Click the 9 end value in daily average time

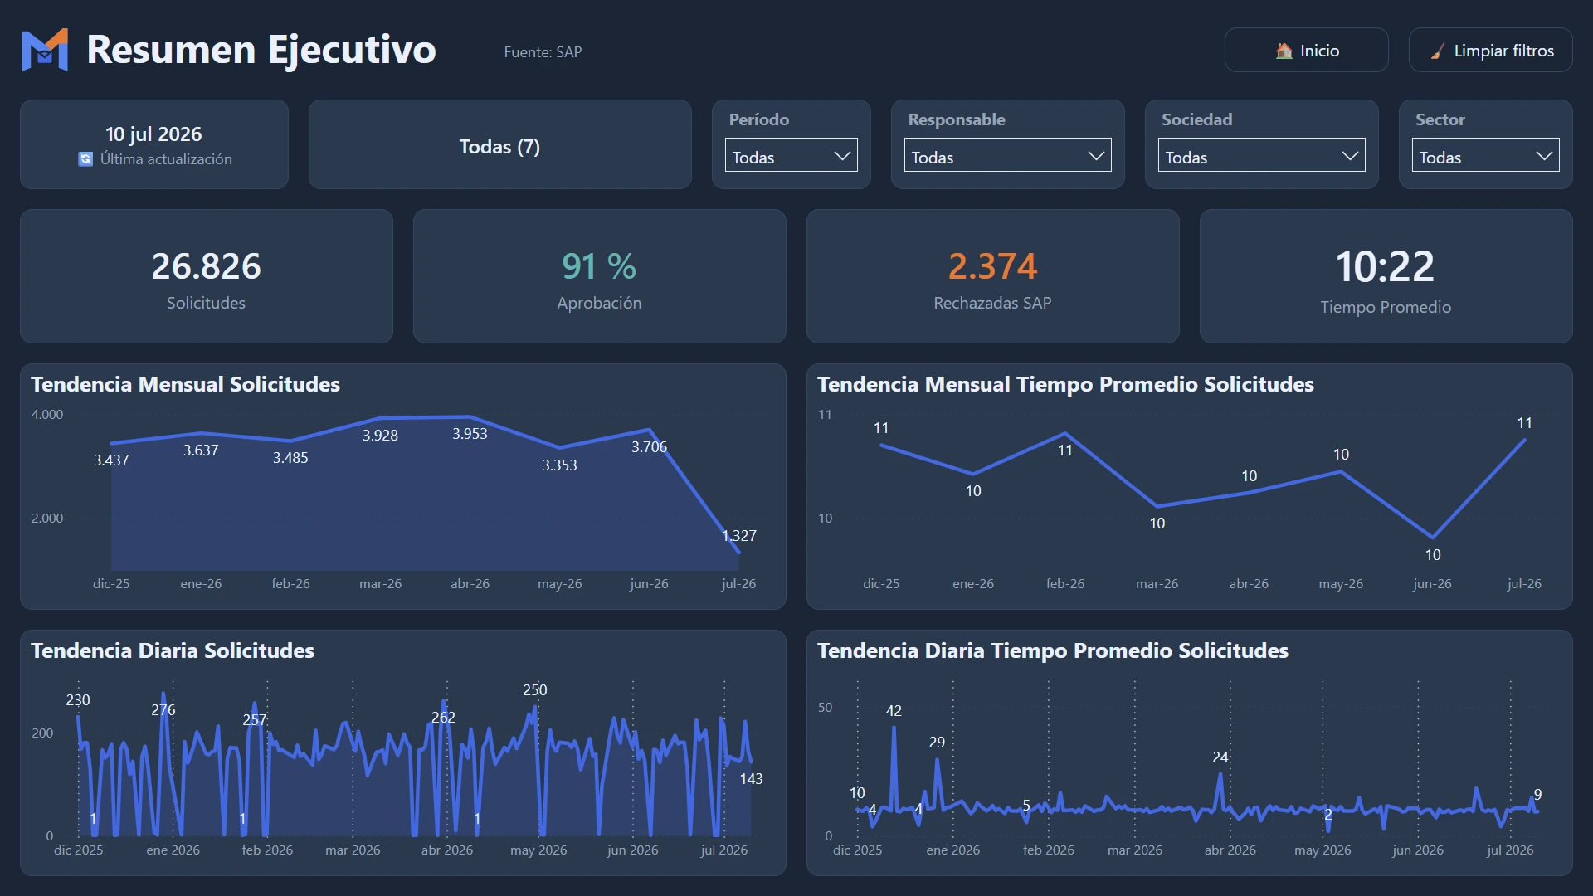coord(1537,795)
